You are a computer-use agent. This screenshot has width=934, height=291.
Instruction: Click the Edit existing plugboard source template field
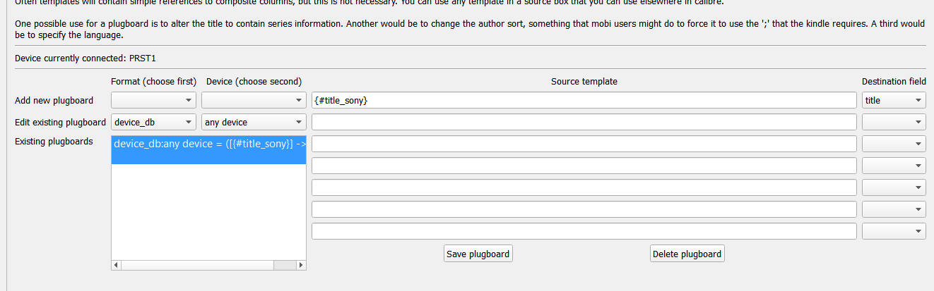584,122
